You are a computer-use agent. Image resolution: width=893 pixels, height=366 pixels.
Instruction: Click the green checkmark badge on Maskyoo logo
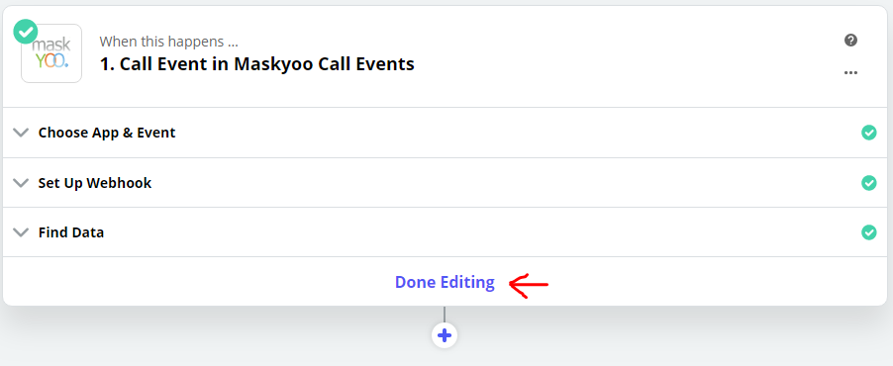click(26, 32)
